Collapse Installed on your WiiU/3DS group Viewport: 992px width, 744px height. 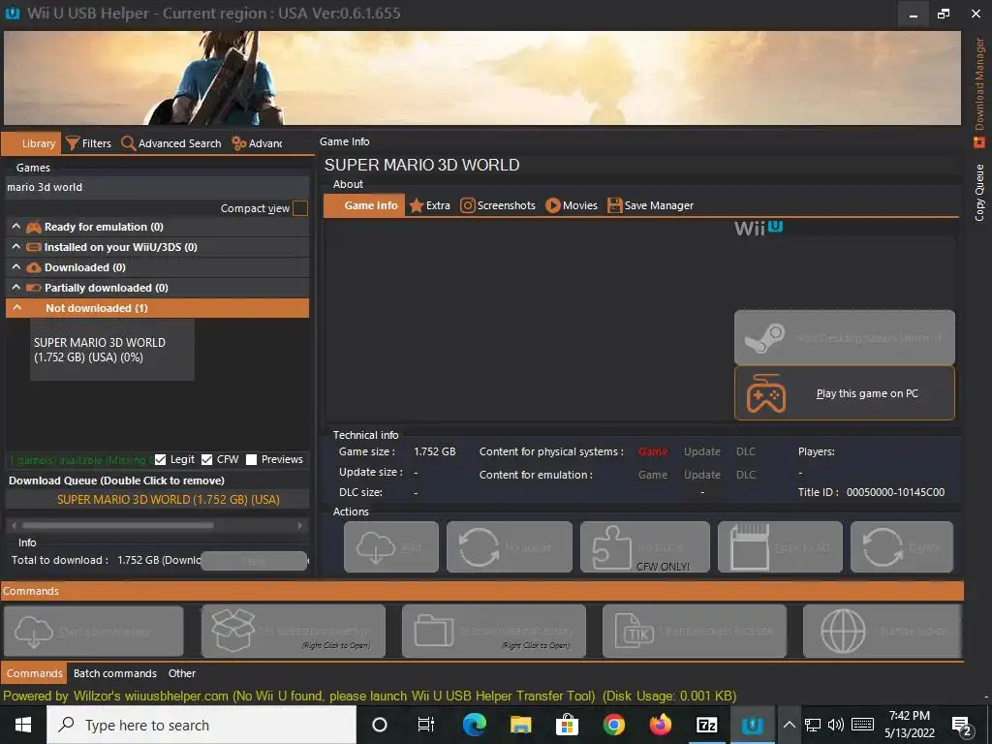click(x=16, y=247)
